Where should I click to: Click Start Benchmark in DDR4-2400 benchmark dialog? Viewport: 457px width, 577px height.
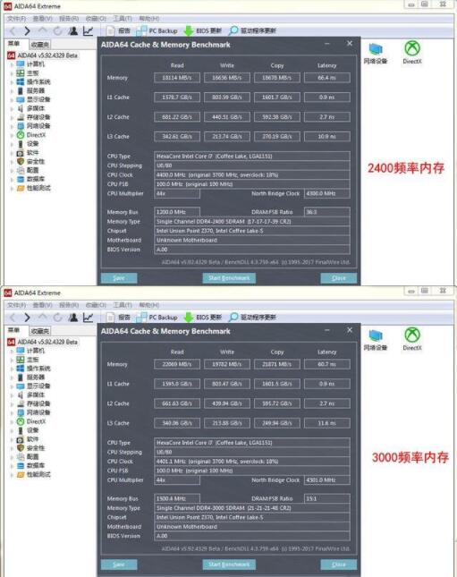229,278
